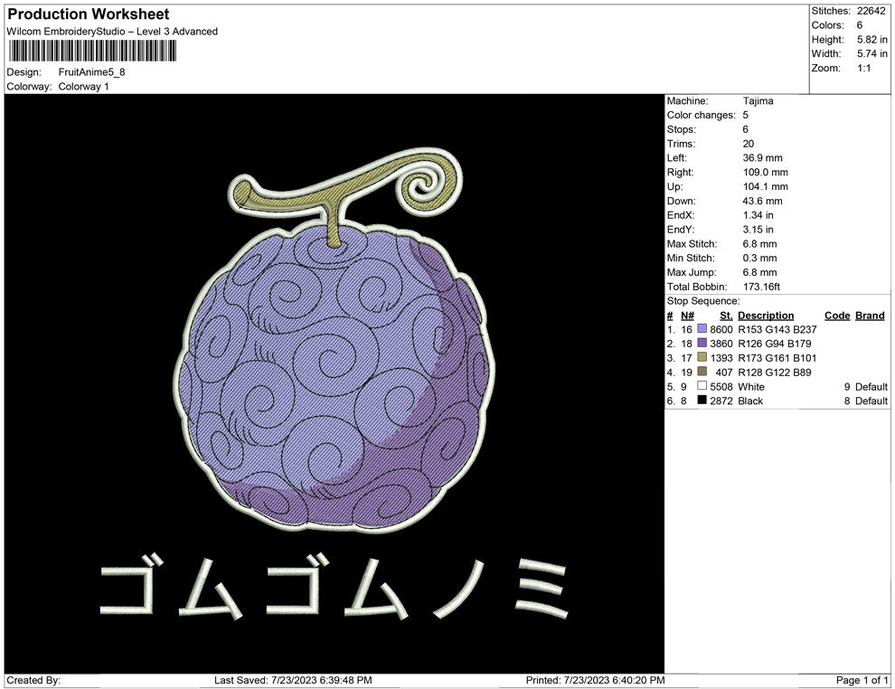Click the N# column header
The width and height of the screenshot is (895, 689).
687,316
